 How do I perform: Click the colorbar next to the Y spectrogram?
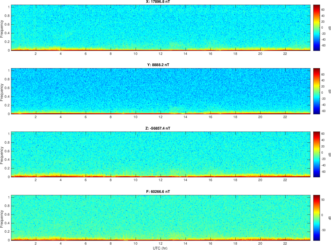point(316,91)
